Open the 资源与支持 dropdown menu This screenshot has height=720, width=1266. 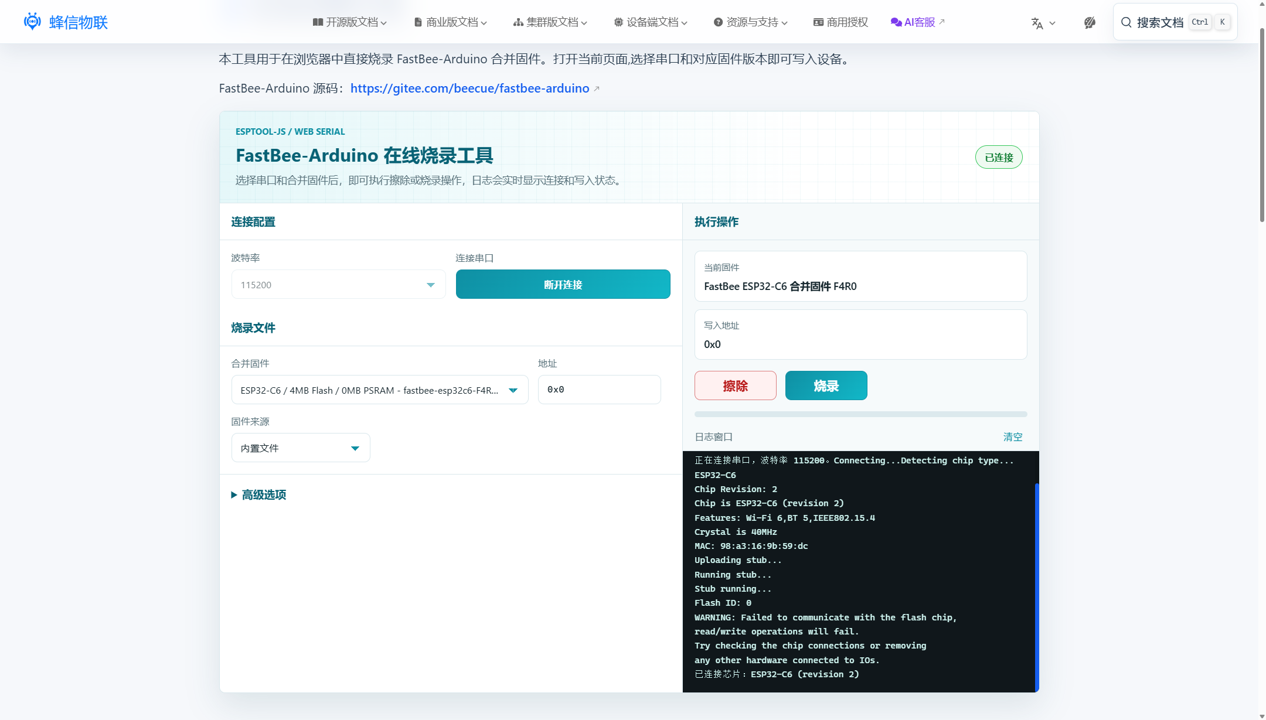(x=750, y=22)
